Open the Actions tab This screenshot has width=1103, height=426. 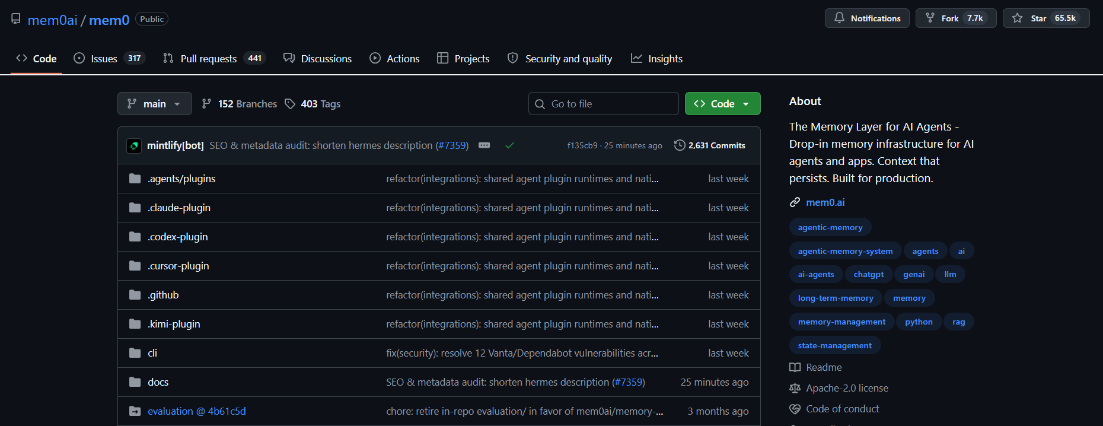[394, 59]
